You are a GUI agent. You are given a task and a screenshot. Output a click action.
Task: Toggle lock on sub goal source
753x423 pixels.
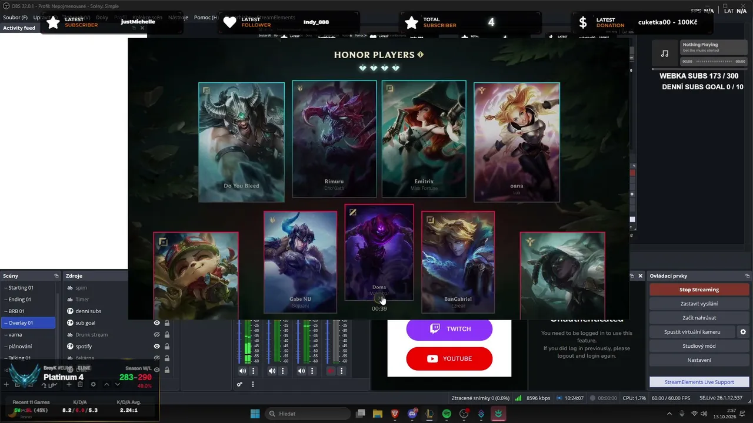coord(167,323)
